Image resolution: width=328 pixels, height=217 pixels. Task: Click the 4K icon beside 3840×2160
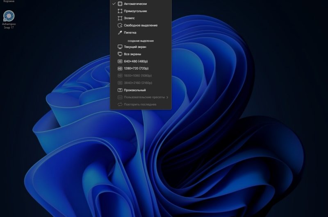click(x=120, y=83)
